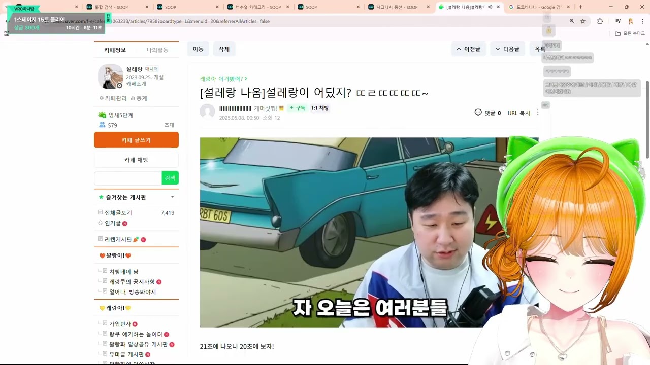The image size is (650, 365).
Task: Focus the cafe search input field
Action: pos(128,178)
